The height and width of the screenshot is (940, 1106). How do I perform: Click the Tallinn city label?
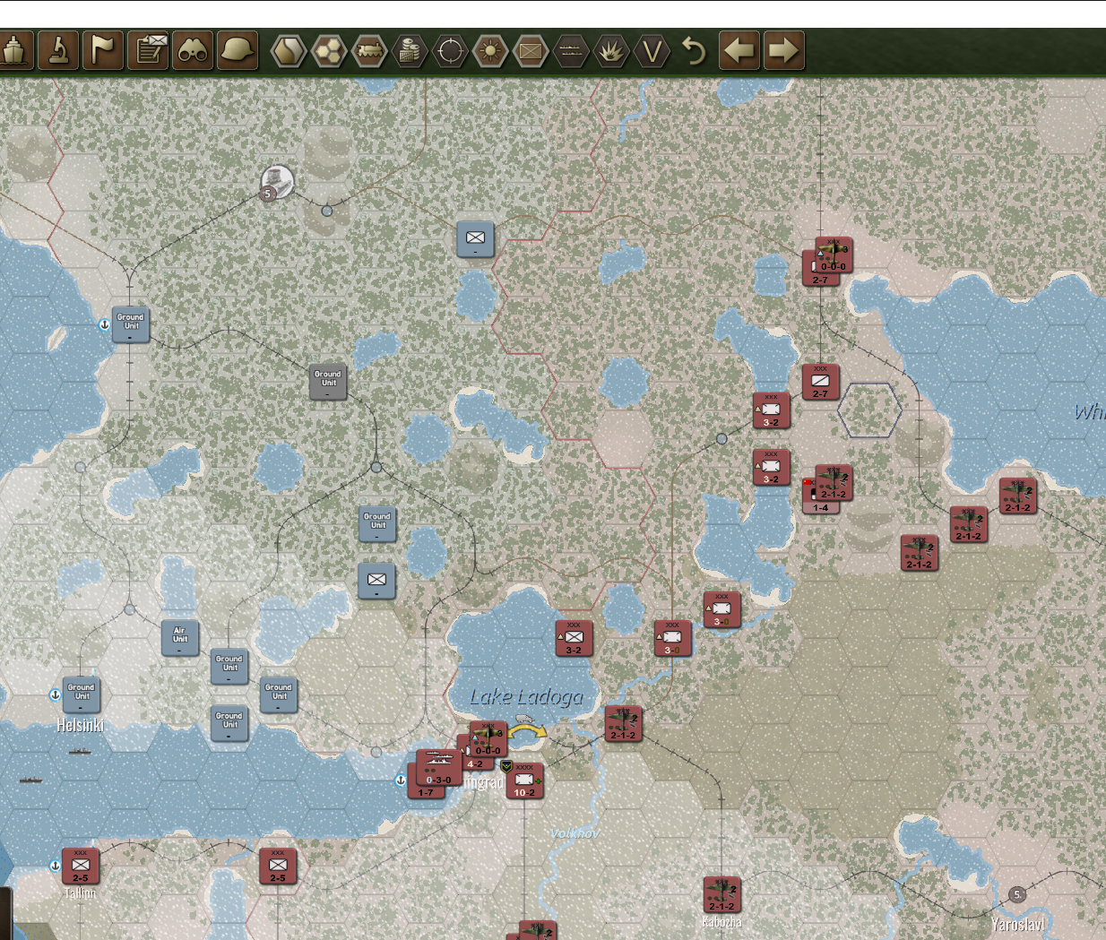[x=80, y=893]
